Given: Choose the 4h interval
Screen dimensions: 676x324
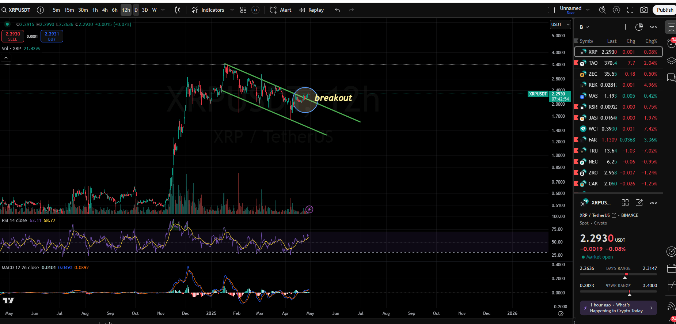Looking at the screenshot, I should click(x=105, y=10).
